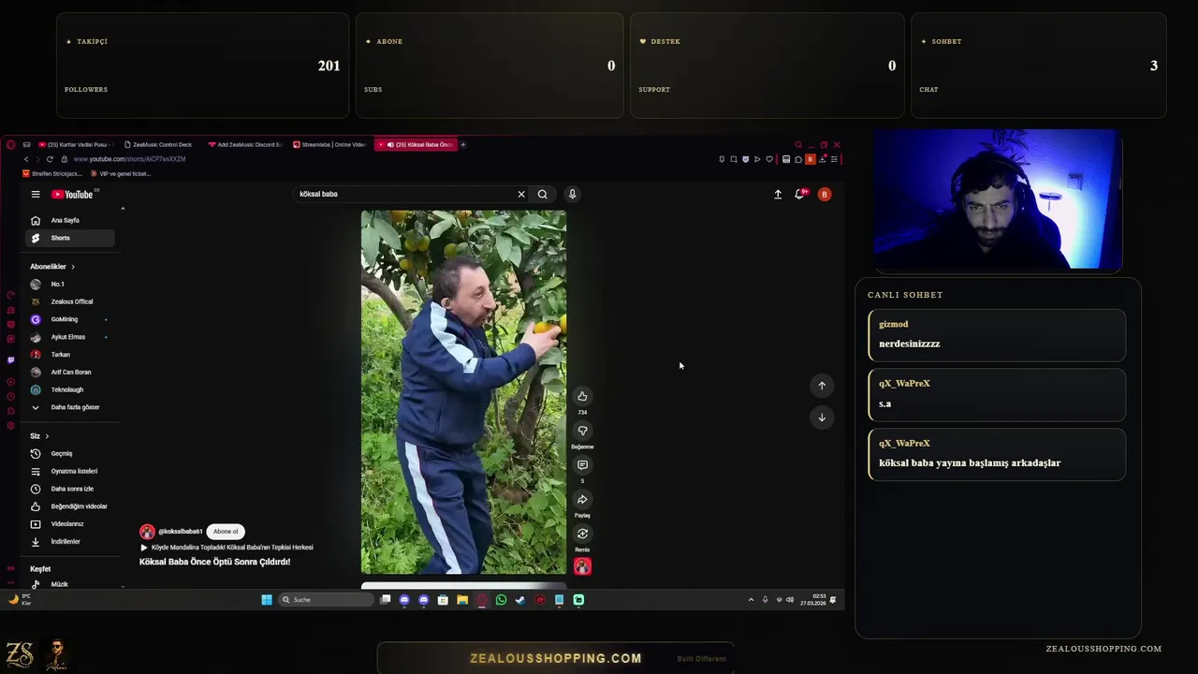Open No.1 subscription channel
Image resolution: width=1198 pixels, height=674 pixels.
click(70, 284)
